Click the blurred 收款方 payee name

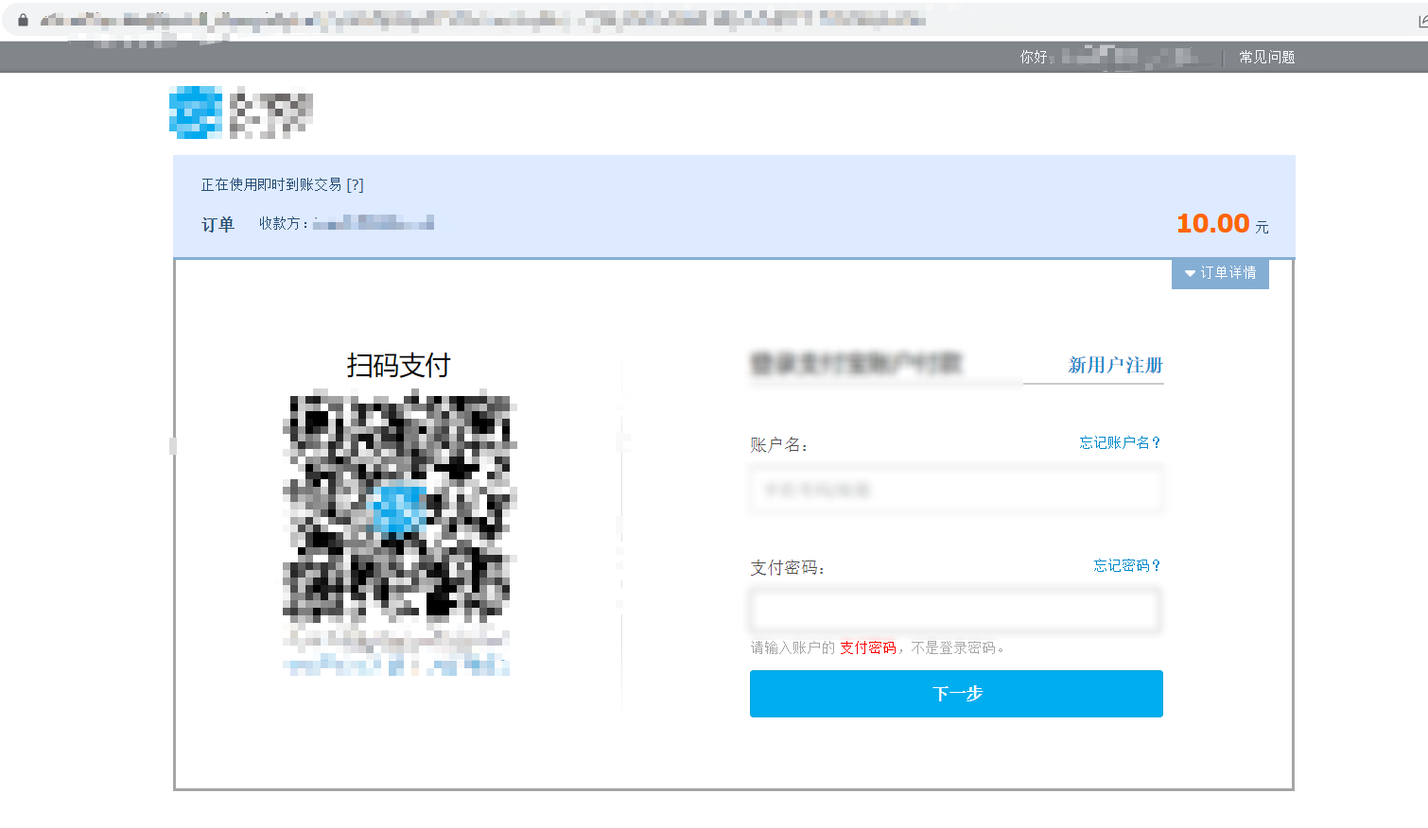[374, 223]
